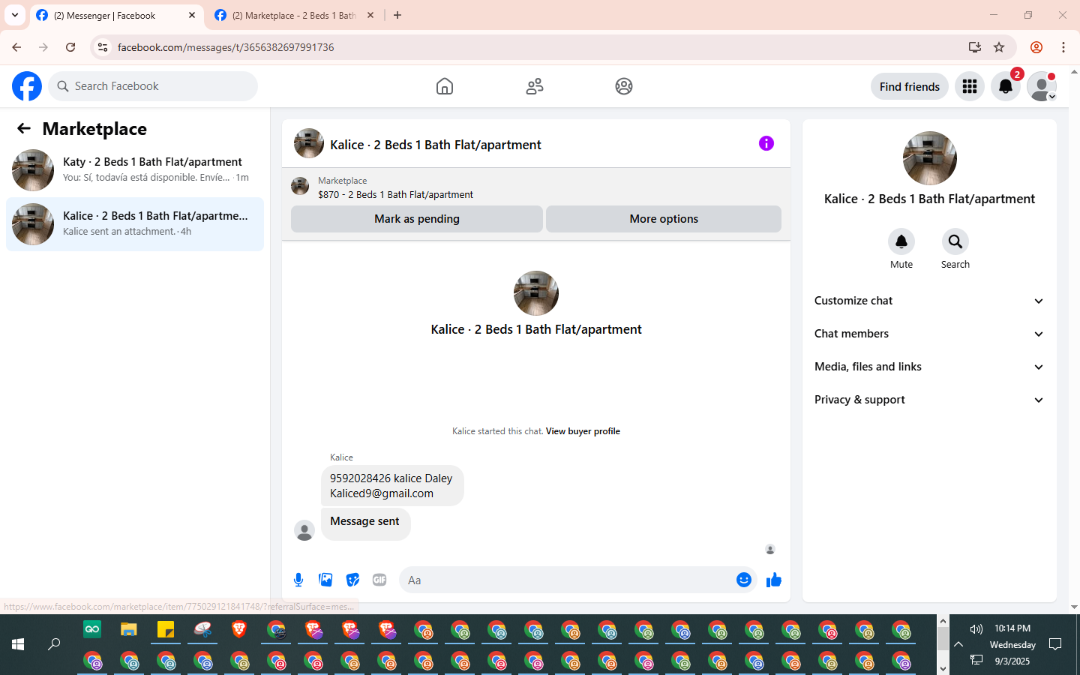Expand the Chat members section
Screen dimensions: 1080x675
(930, 334)
